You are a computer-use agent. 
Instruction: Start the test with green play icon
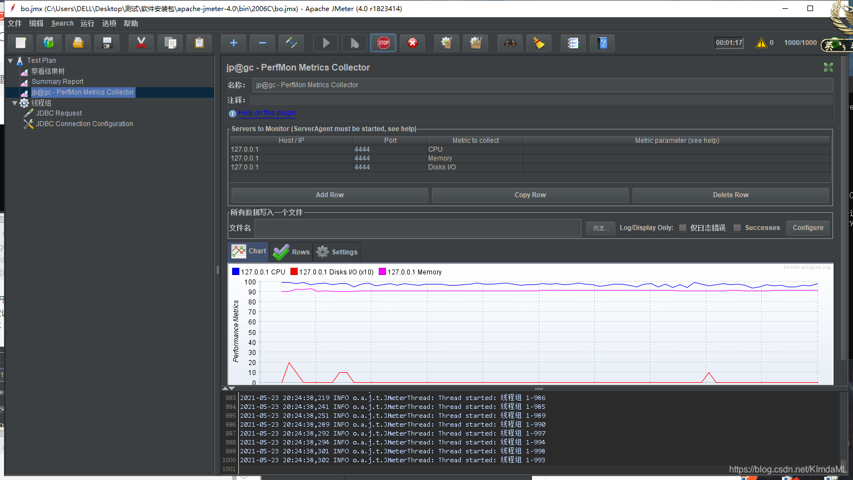(325, 43)
